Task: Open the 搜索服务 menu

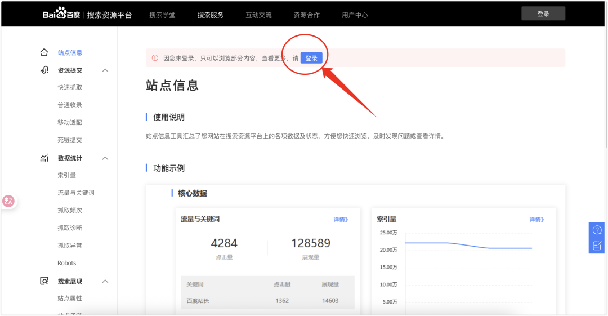Action: [x=211, y=15]
